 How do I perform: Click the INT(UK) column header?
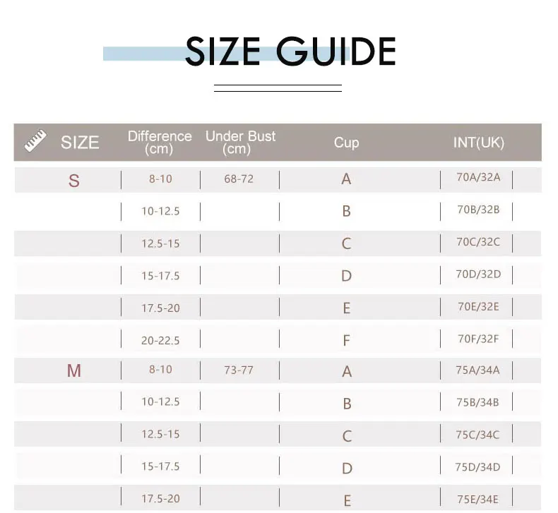tap(479, 143)
